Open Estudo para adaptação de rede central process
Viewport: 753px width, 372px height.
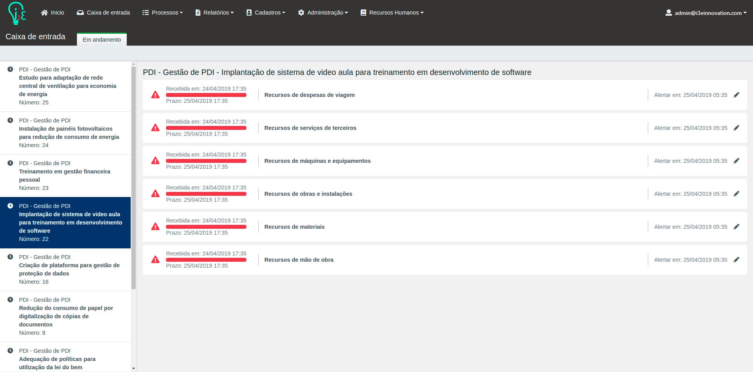(65, 86)
